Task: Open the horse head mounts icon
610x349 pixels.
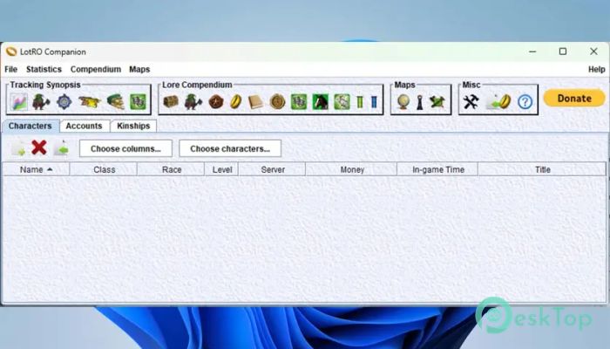Action: tap(321, 102)
